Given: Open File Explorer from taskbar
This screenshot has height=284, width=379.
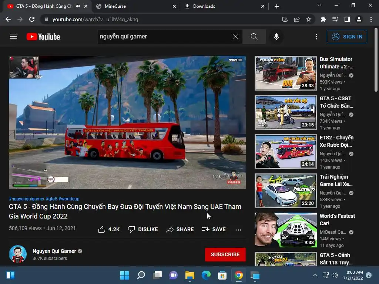Looking at the screenshot, I should pyautogui.click(x=190, y=275).
